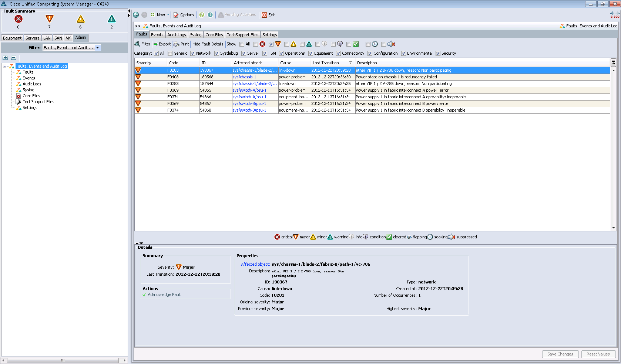Open the Audit Logs tab

[177, 35]
